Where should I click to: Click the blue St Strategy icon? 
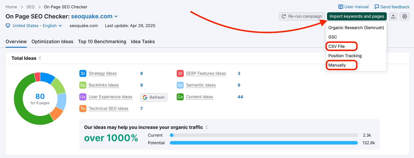83,73
